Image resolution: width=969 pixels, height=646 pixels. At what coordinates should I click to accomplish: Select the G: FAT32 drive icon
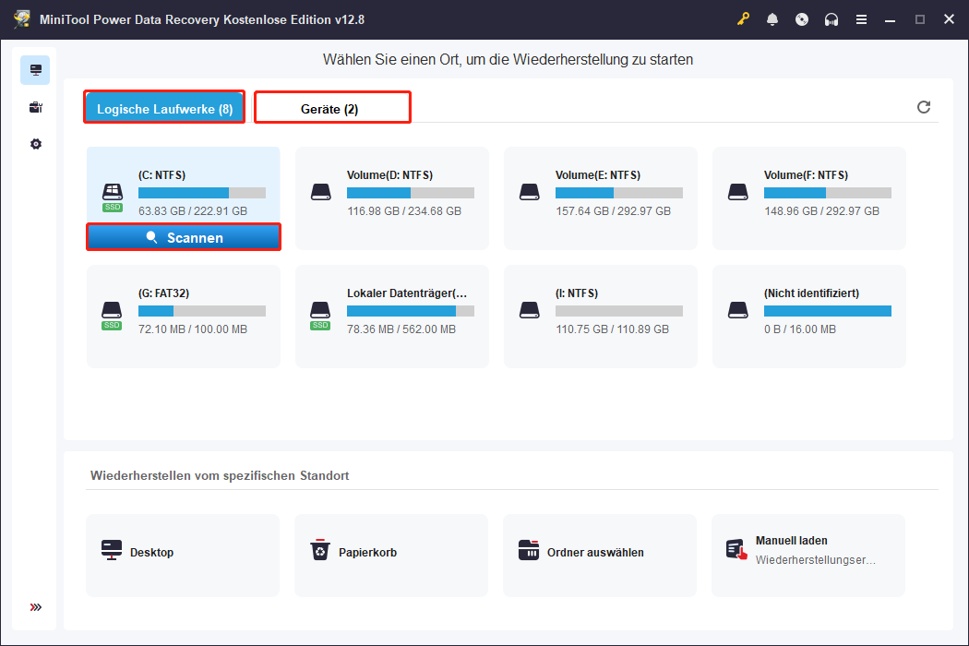point(112,316)
